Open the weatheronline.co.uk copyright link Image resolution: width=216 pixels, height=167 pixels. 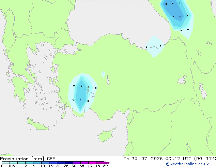187,164
